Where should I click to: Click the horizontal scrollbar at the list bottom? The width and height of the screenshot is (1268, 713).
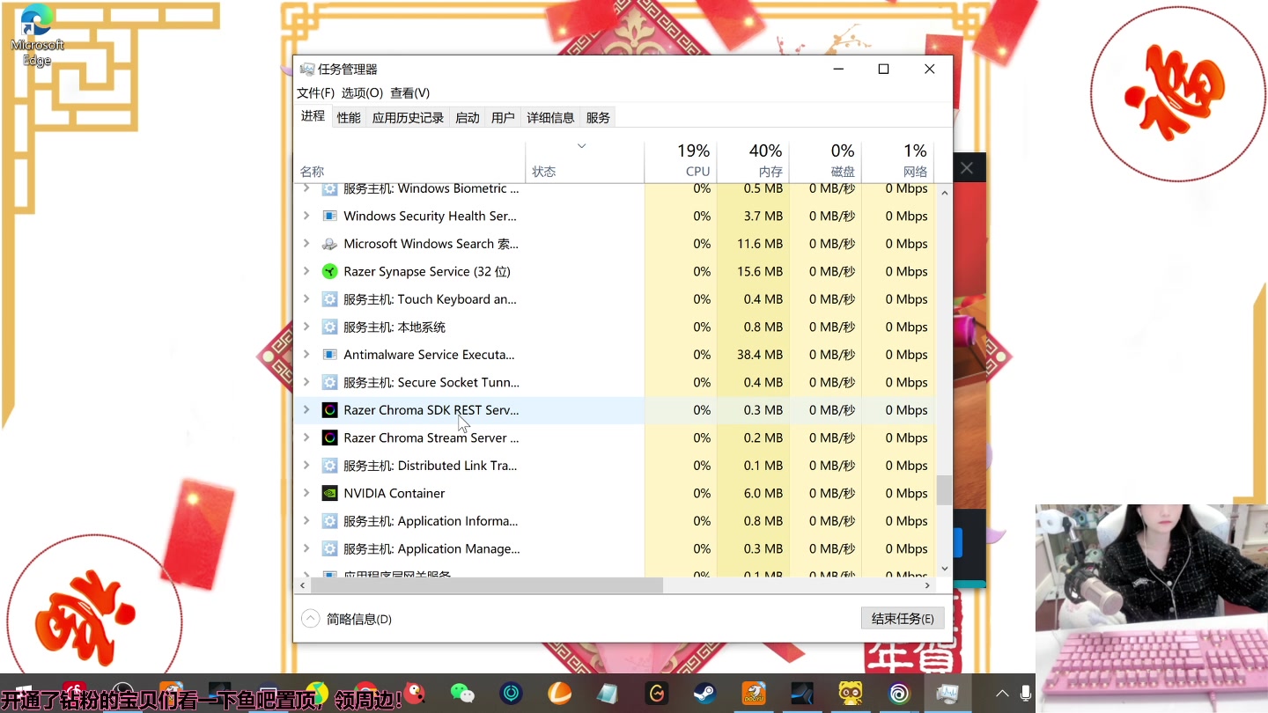pos(484,584)
